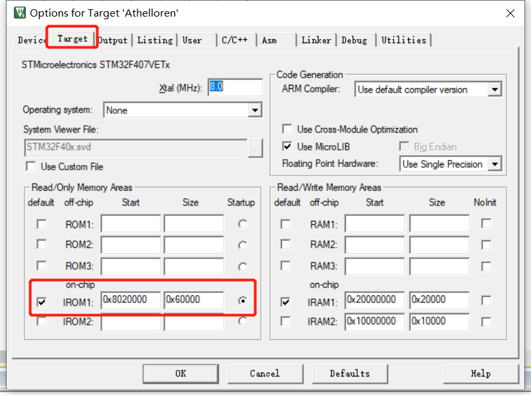Select the ROM1 Startup radio button
Viewport: 531px width, 395px height.
point(241,224)
